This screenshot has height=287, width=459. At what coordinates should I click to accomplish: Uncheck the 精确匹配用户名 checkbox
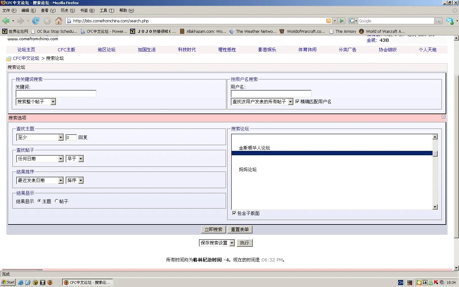(x=297, y=101)
